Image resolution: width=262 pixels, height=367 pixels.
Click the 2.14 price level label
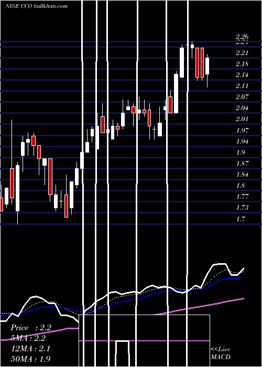[x=242, y=75]
